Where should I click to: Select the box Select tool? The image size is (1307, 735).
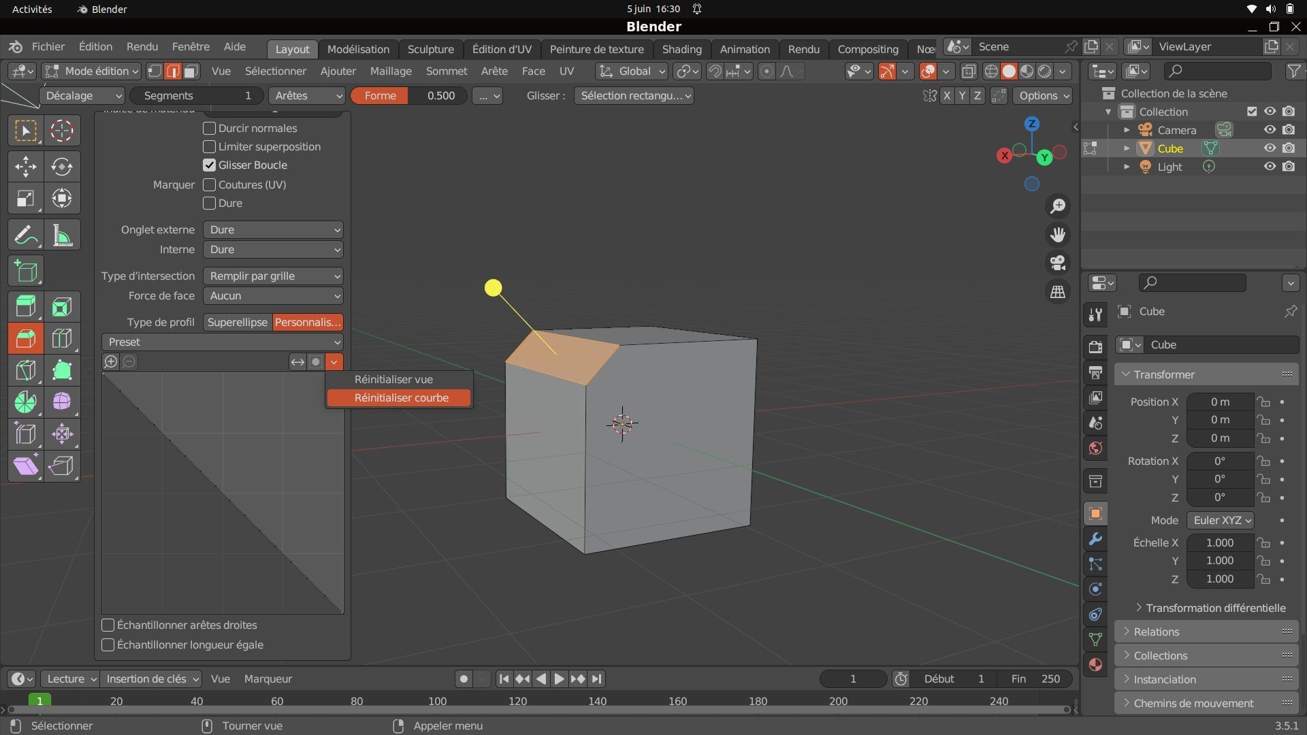click(x=25, y=131)
